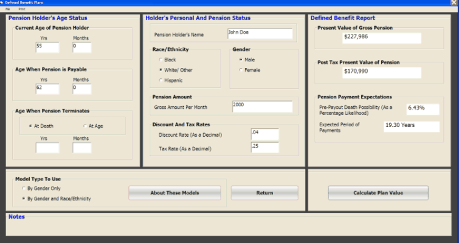The width and height of the screenshot is (459, 243).
Task: Choose the At Age termination option
Action: tap(85, 126)
